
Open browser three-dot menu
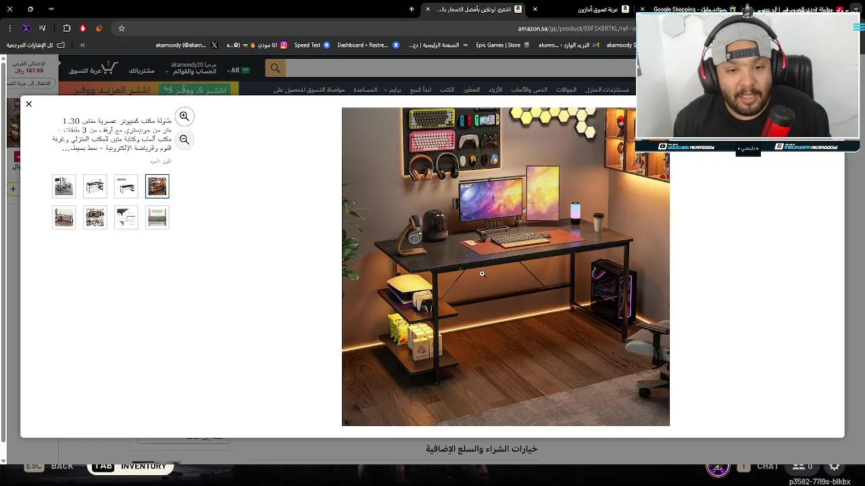coord(9,28)
